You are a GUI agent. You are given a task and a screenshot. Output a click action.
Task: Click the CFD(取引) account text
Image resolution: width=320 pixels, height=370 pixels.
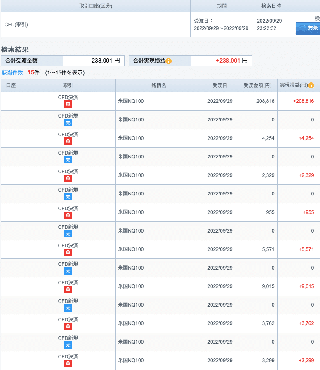point(16,25)
